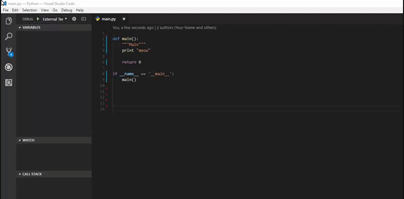Open the Help menu

[80, 10]
